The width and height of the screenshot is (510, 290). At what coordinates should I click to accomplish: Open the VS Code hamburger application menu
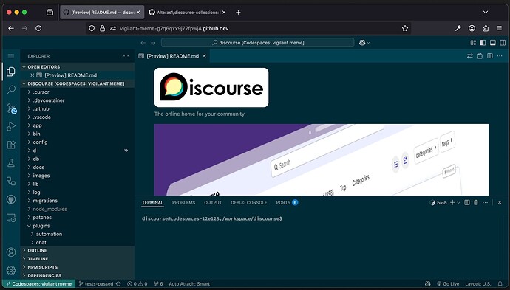(11, 56)
